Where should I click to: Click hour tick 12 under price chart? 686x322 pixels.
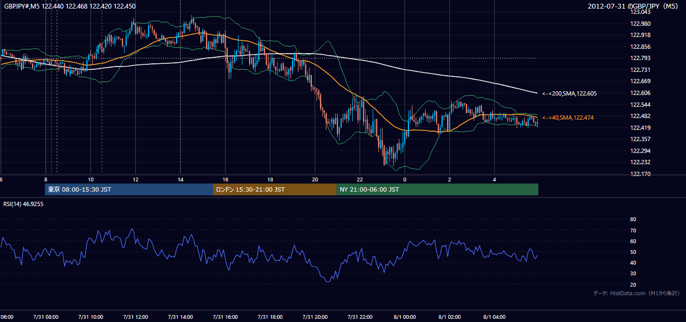click(136, 180)
